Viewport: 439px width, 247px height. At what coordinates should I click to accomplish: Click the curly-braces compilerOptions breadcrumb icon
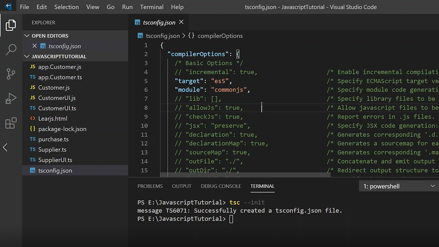coord(191,35)
